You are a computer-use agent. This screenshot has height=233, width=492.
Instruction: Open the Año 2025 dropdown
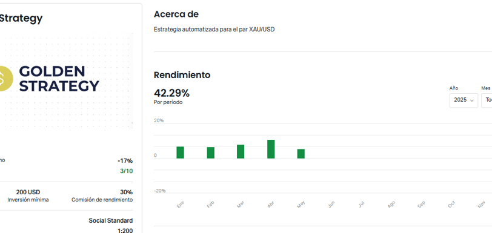pyautogui.click(x=464, y=100)
